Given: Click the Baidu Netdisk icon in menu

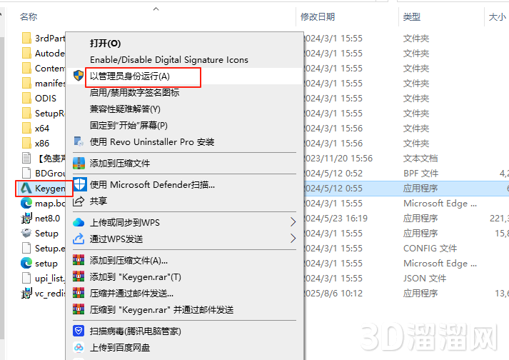Looking at the screenshot, I should pyautogui.click(x=79, y=347).
